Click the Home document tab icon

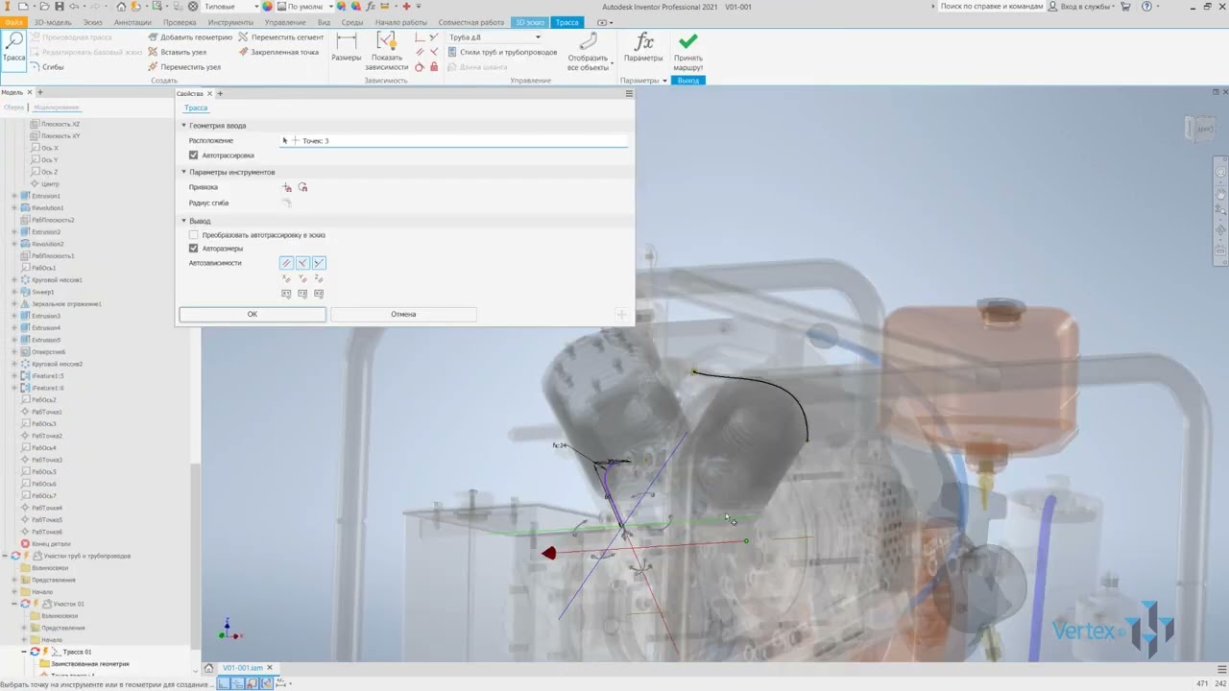click(x=208, y=668)
